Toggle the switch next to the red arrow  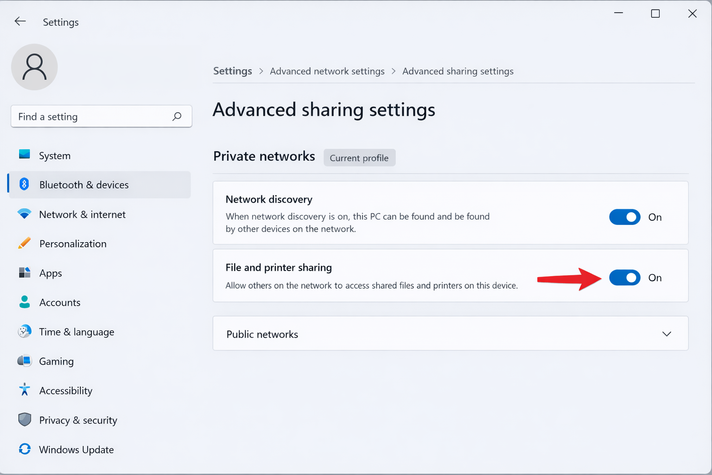624,277
